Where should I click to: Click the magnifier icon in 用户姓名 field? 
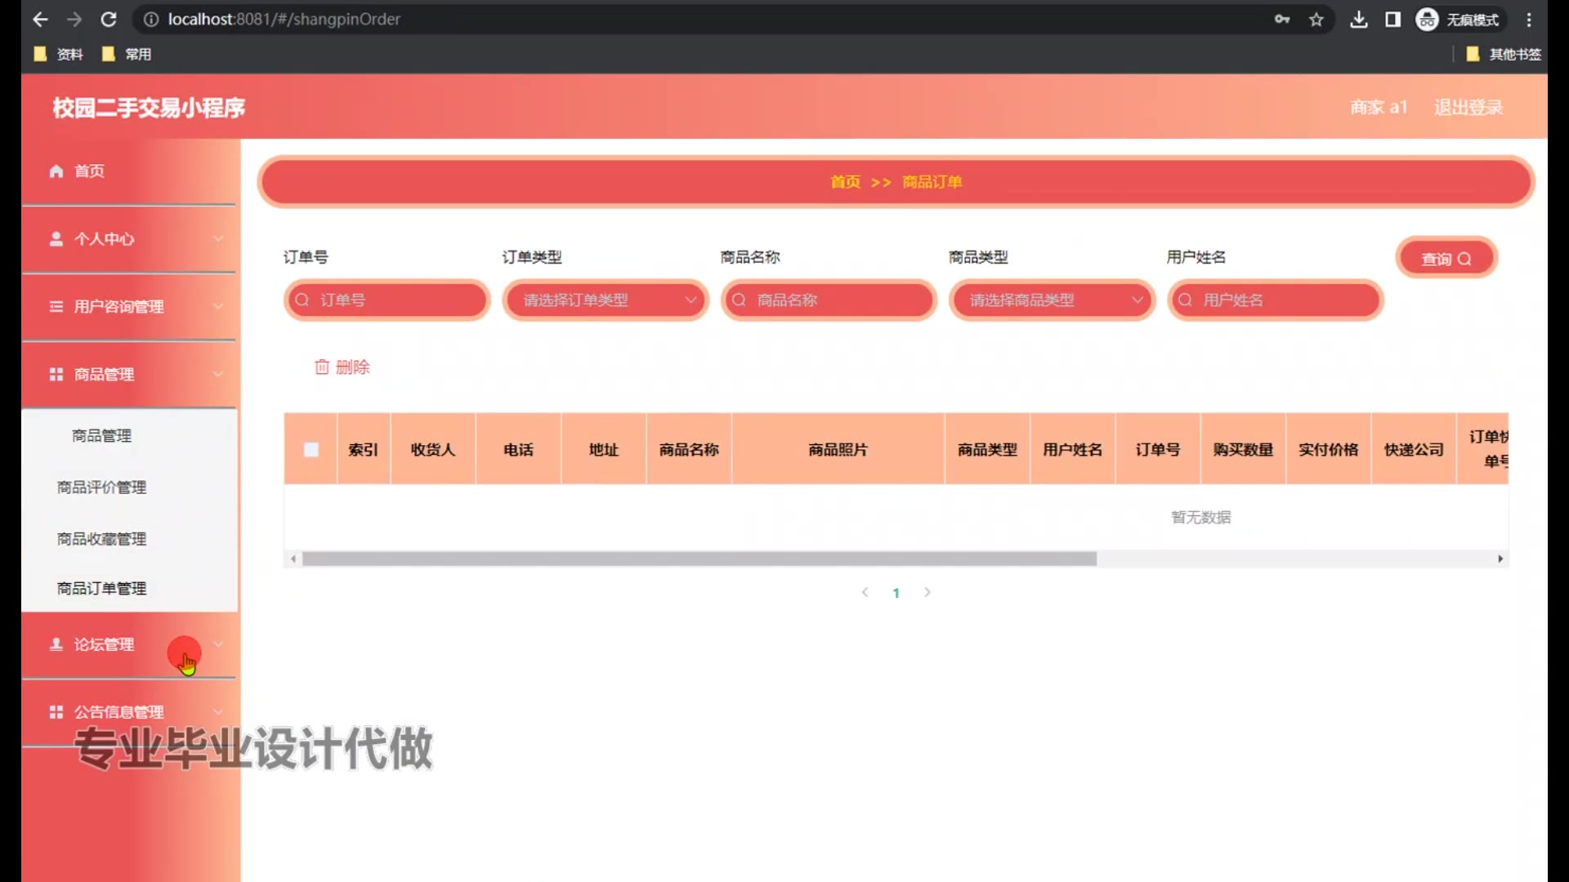(x=1185, y=300)
